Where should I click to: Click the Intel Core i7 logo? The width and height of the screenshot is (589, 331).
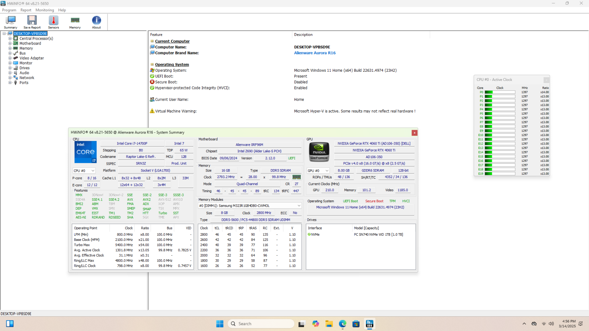[x=85, y=152]
